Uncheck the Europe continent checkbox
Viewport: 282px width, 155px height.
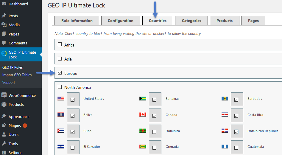tap(60, 73)
